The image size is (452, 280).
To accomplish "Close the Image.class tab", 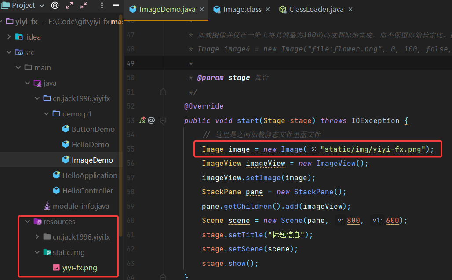I will [x=268, y=10].
